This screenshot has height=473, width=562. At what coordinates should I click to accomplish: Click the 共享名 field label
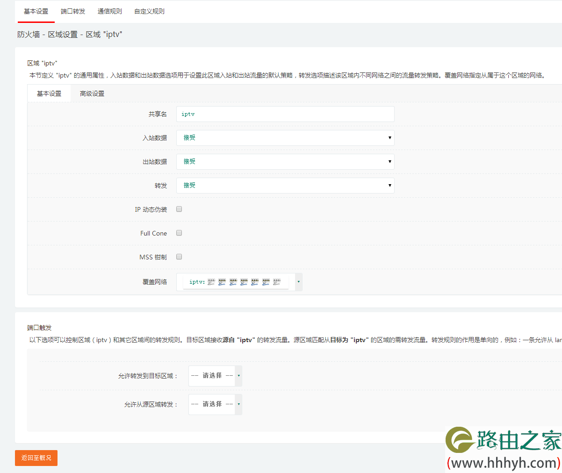(158, 114)
